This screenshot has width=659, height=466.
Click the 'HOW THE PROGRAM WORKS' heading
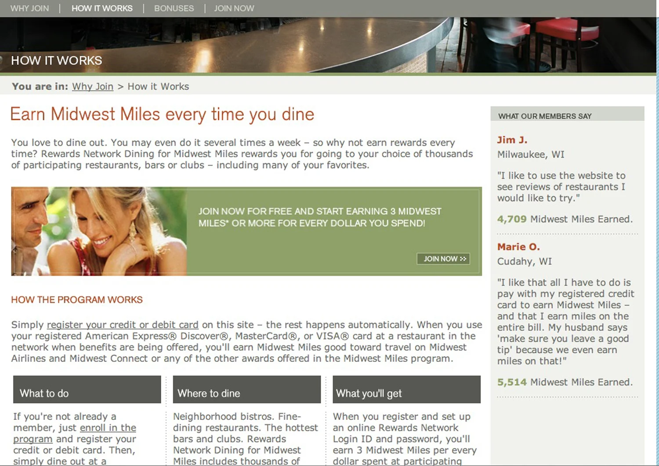click(77, 300)
